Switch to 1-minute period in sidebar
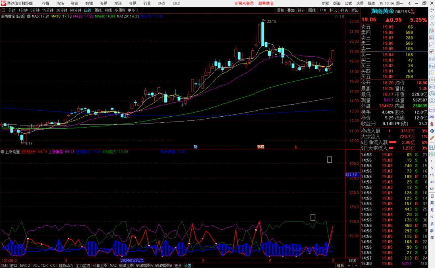The width and height of the screenshot is (435, 268). (432, 161)
